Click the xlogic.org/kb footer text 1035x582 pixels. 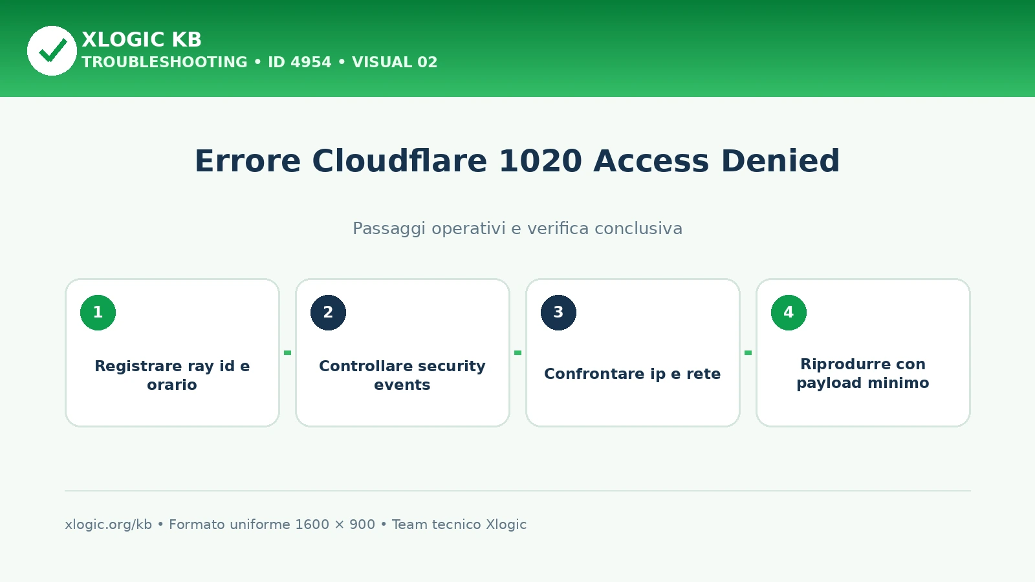(x=108, y=524)
